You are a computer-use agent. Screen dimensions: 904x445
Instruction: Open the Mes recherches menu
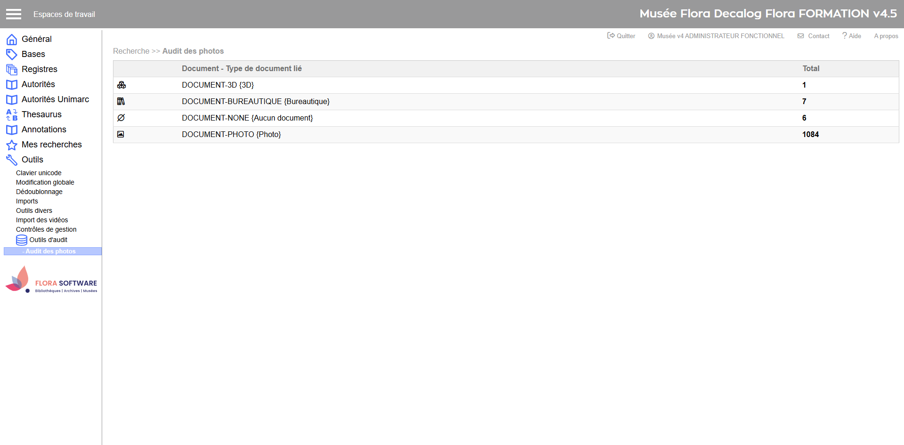(52, 145)
